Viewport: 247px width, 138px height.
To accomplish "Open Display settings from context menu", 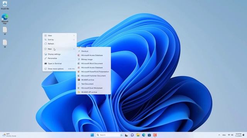I will (59, 54).
